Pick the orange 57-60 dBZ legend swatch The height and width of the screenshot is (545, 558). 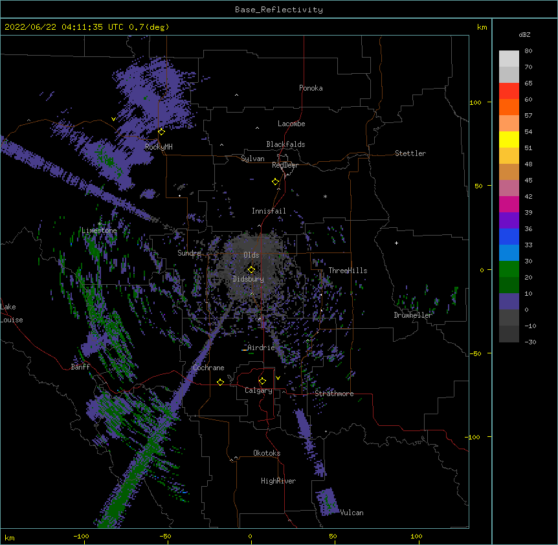(x=509, y=107)
